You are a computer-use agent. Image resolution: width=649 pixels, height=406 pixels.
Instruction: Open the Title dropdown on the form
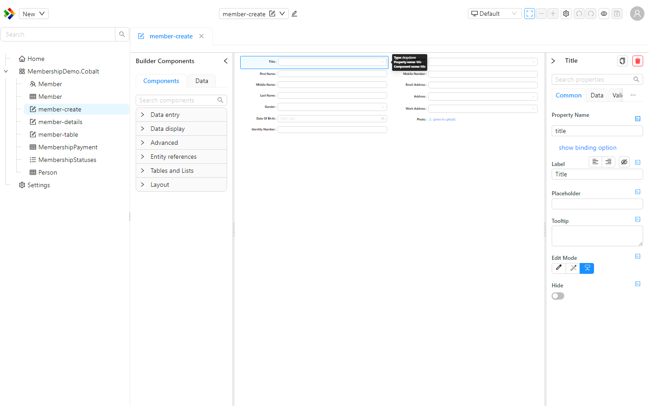[333, 62]
